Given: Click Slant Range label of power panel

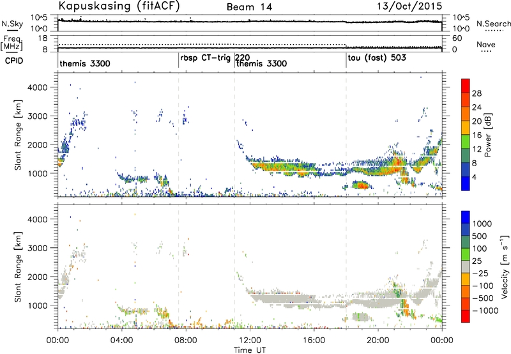Looking at the screenshot, I should 18,135.
